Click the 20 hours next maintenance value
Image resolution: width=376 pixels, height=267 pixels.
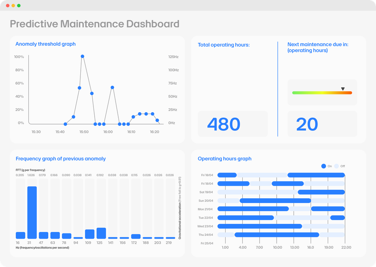307,124
